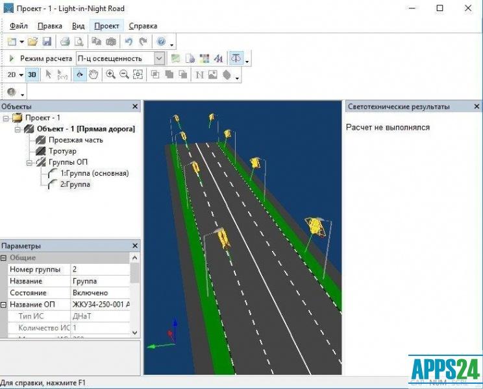Open the Файл menu

click(x=18, y=26)
